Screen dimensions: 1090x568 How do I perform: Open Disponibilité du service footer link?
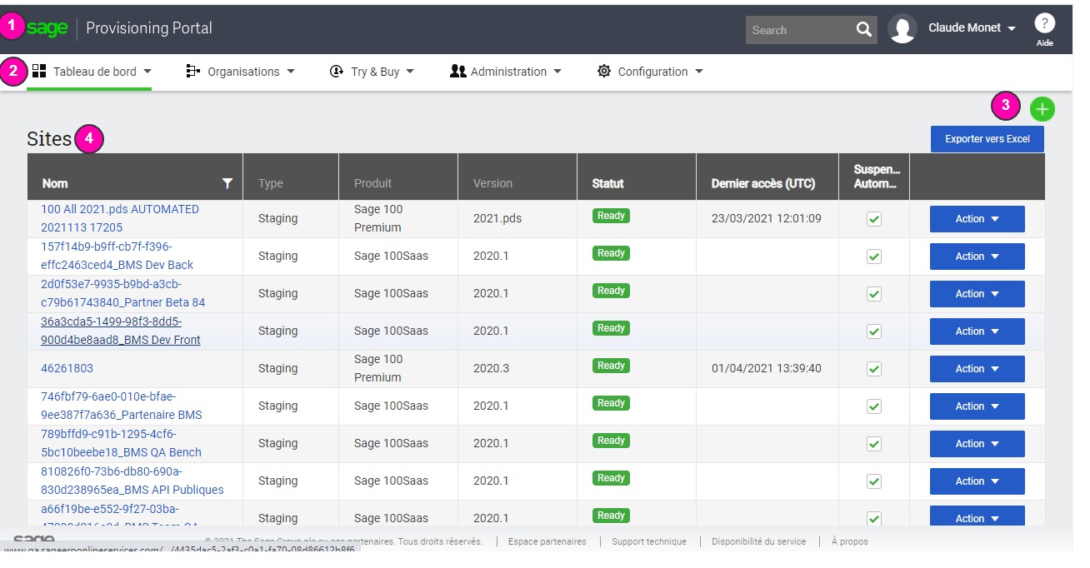point(759,541)
